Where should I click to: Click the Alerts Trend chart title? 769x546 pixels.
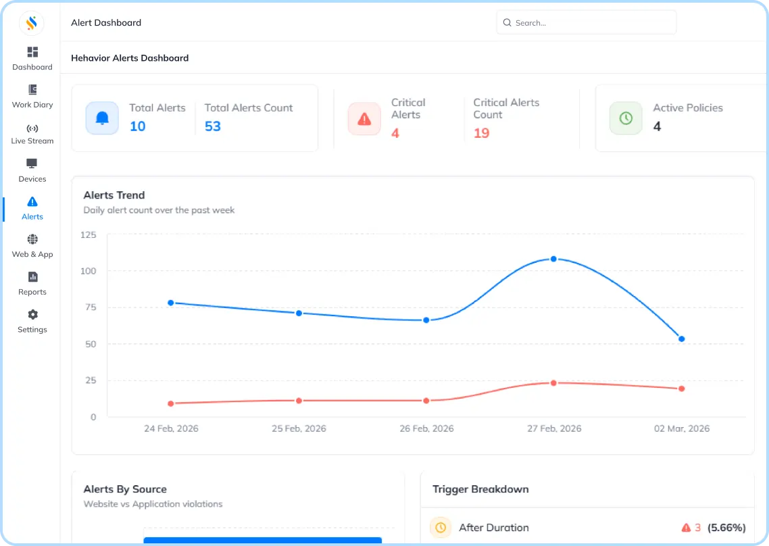click(114, 195)
